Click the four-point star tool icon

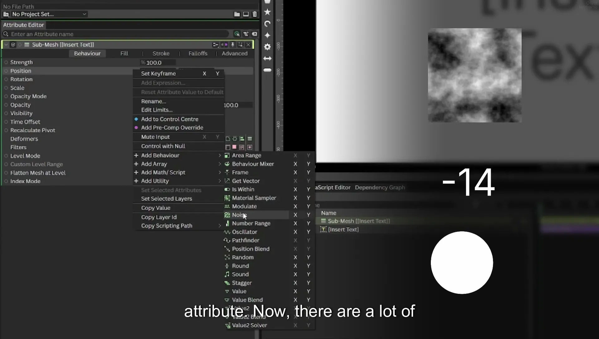tap(267, 35)
